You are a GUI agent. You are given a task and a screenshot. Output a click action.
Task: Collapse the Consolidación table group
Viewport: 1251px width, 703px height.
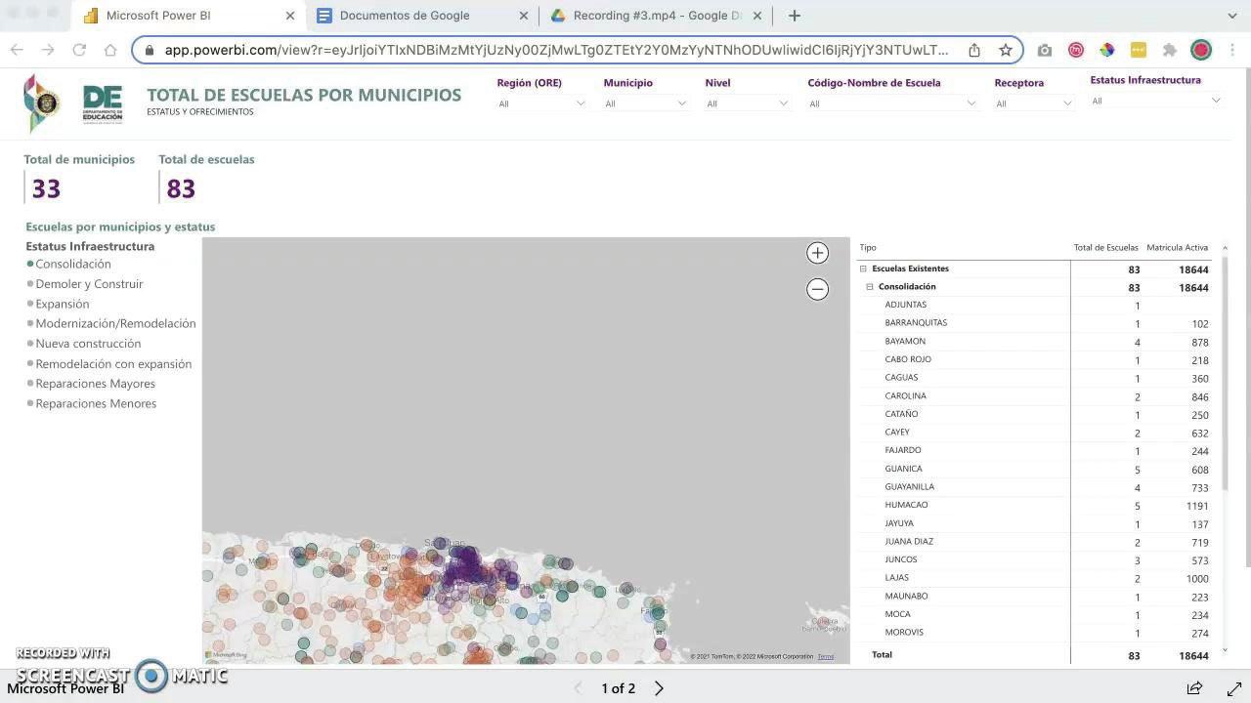pyautogui.click(x=869, y=287)
